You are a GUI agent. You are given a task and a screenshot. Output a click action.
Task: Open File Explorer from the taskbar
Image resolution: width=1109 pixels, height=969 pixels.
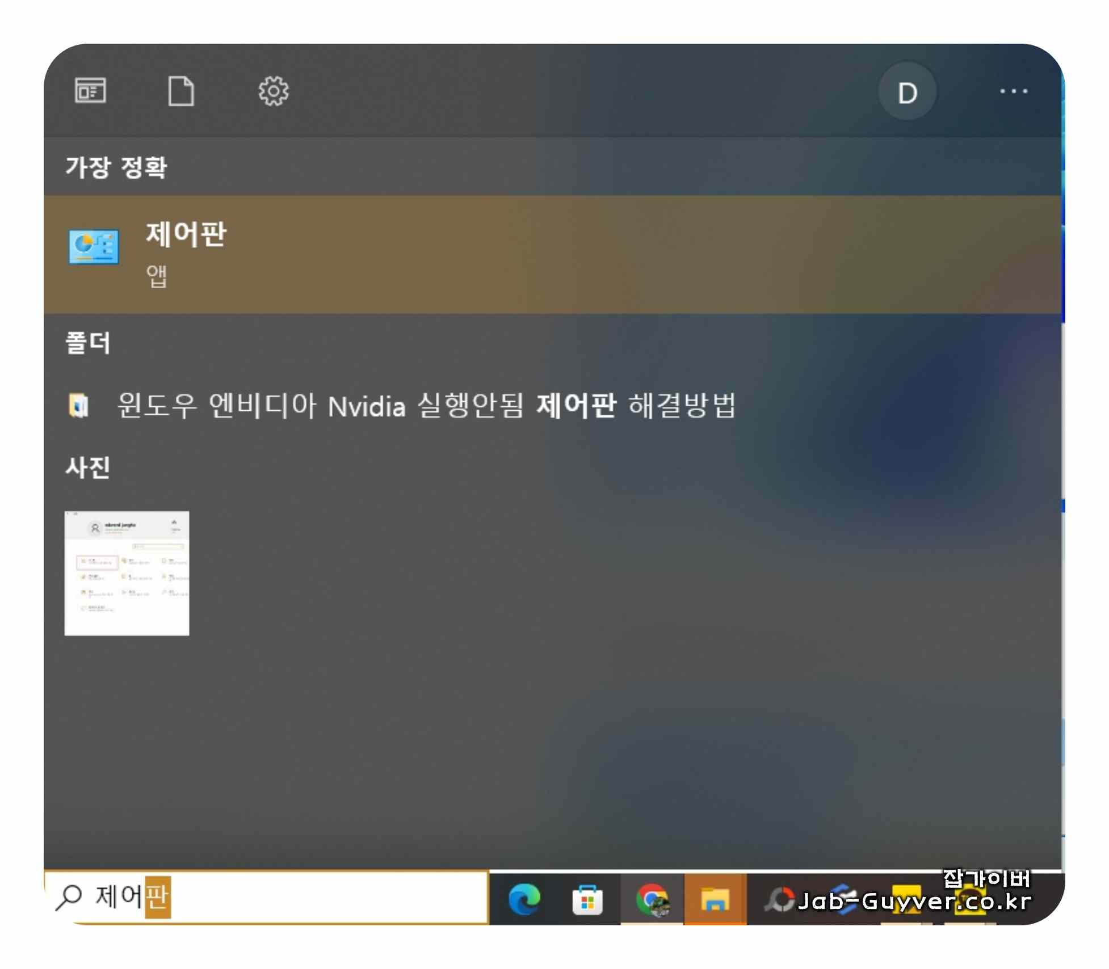coord(715,900)
